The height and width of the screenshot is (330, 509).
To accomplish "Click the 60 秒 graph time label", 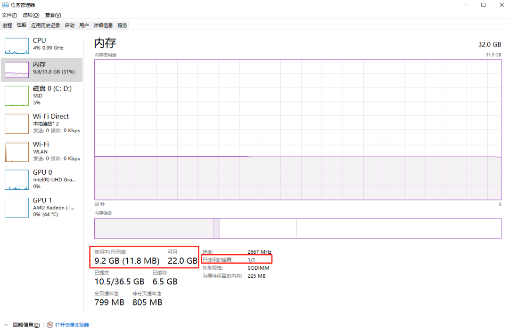I will pyautogui.click(x=99, y=204).
